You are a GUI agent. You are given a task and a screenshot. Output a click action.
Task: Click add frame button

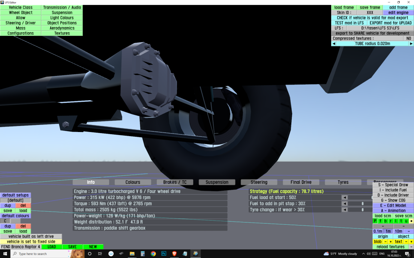pyautogui.click(x=398, y=7)
